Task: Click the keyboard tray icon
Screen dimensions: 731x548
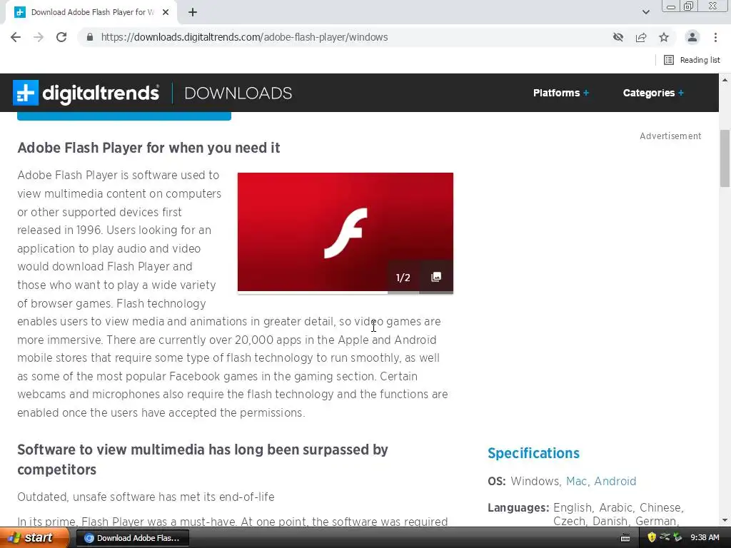Action: 625,538
